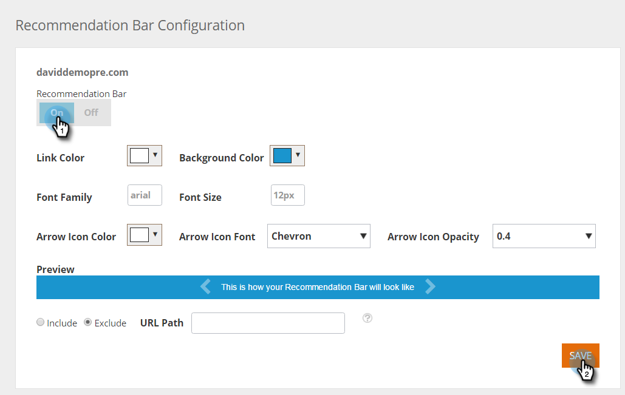Click the Font Size input field

pyautogui.click(x=287, y=195)
